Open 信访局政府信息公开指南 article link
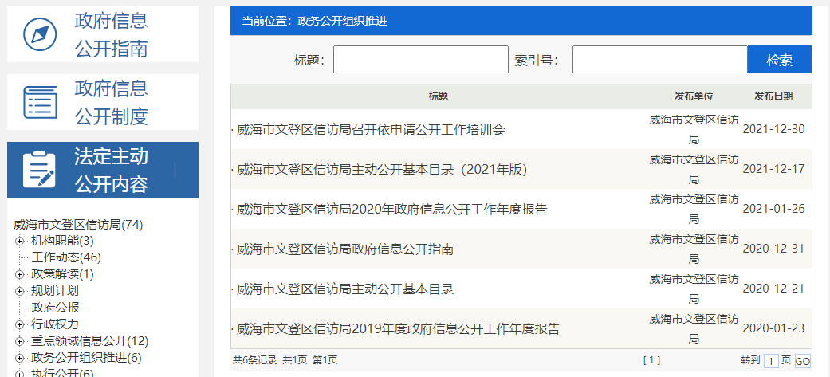Viewport: 830px width, 377px height. [x=345, y=249]
